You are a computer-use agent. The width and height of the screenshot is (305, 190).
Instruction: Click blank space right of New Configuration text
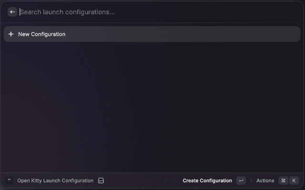181,34
